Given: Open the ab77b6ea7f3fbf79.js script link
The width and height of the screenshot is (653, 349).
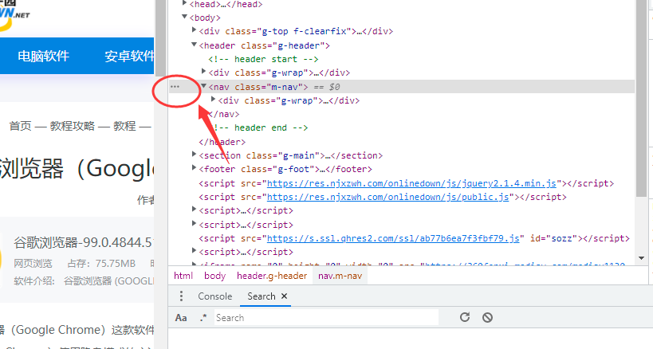Looking at the screenshot, I should pos(393,238).
